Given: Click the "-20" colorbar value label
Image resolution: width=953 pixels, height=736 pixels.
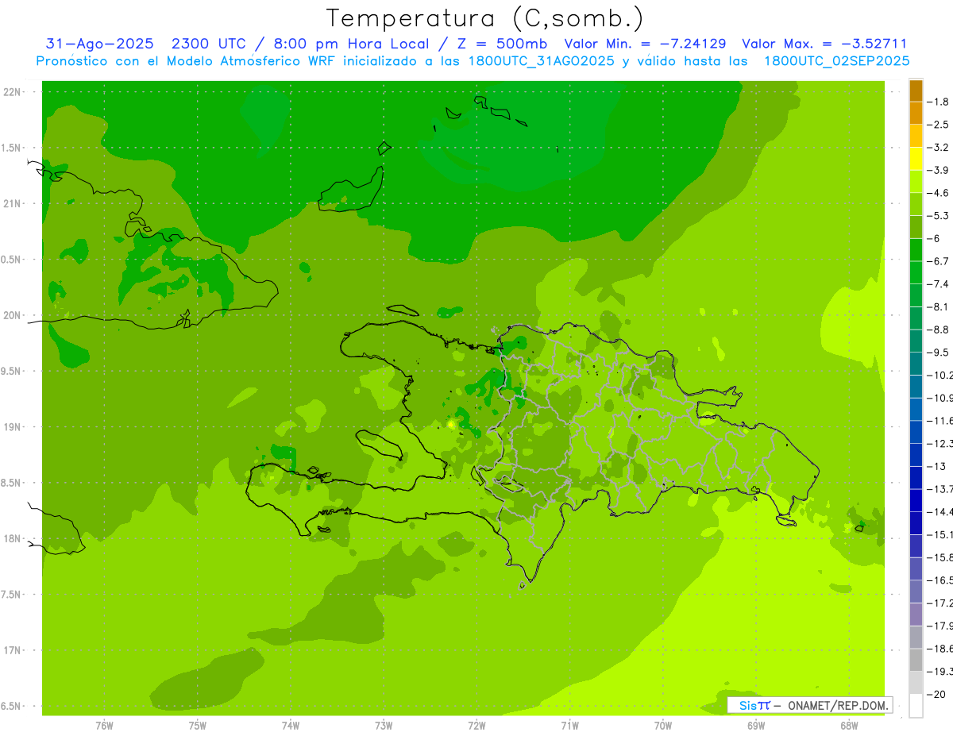Looking at the screenshot, I should tap(936, 694).
